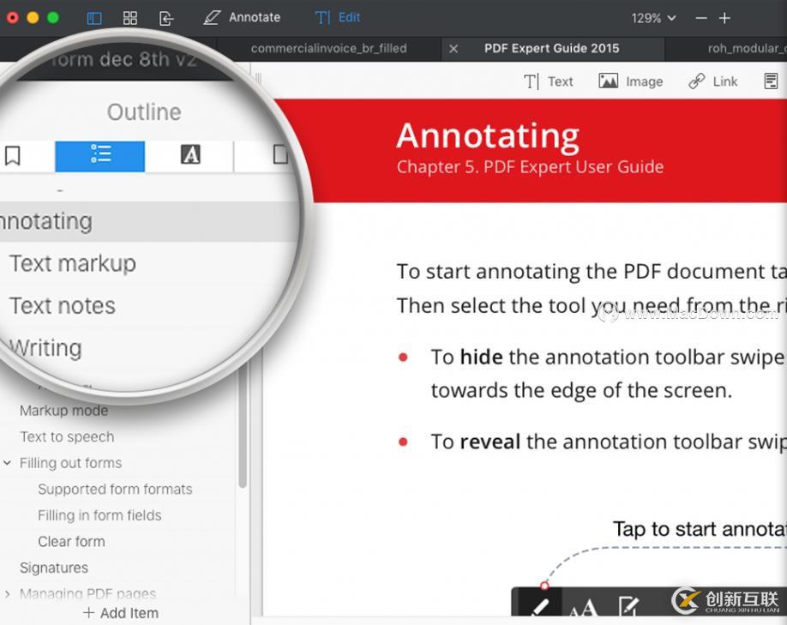The width and height of the screenshot is (787, 625).
Task: Show bookmarks in the sidebar
Action: click(x=13, y=156)
